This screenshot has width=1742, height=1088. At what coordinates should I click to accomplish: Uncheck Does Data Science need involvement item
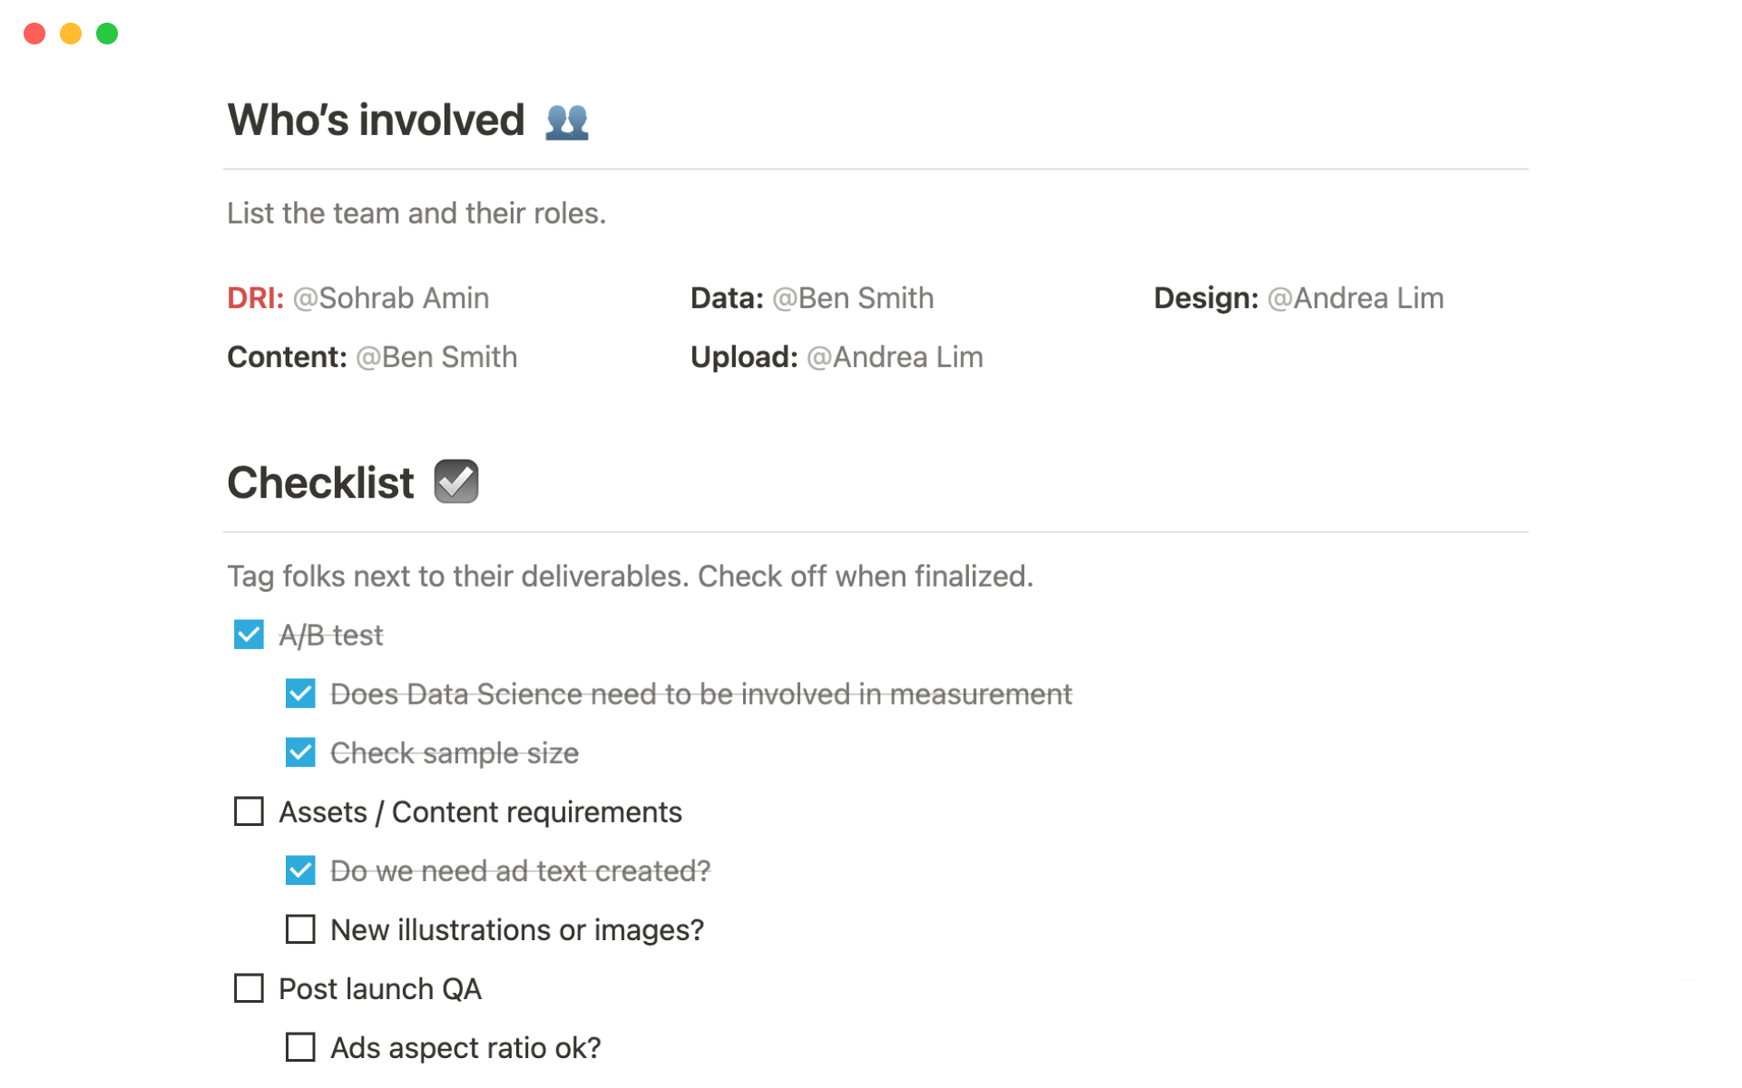click(300, 694)
